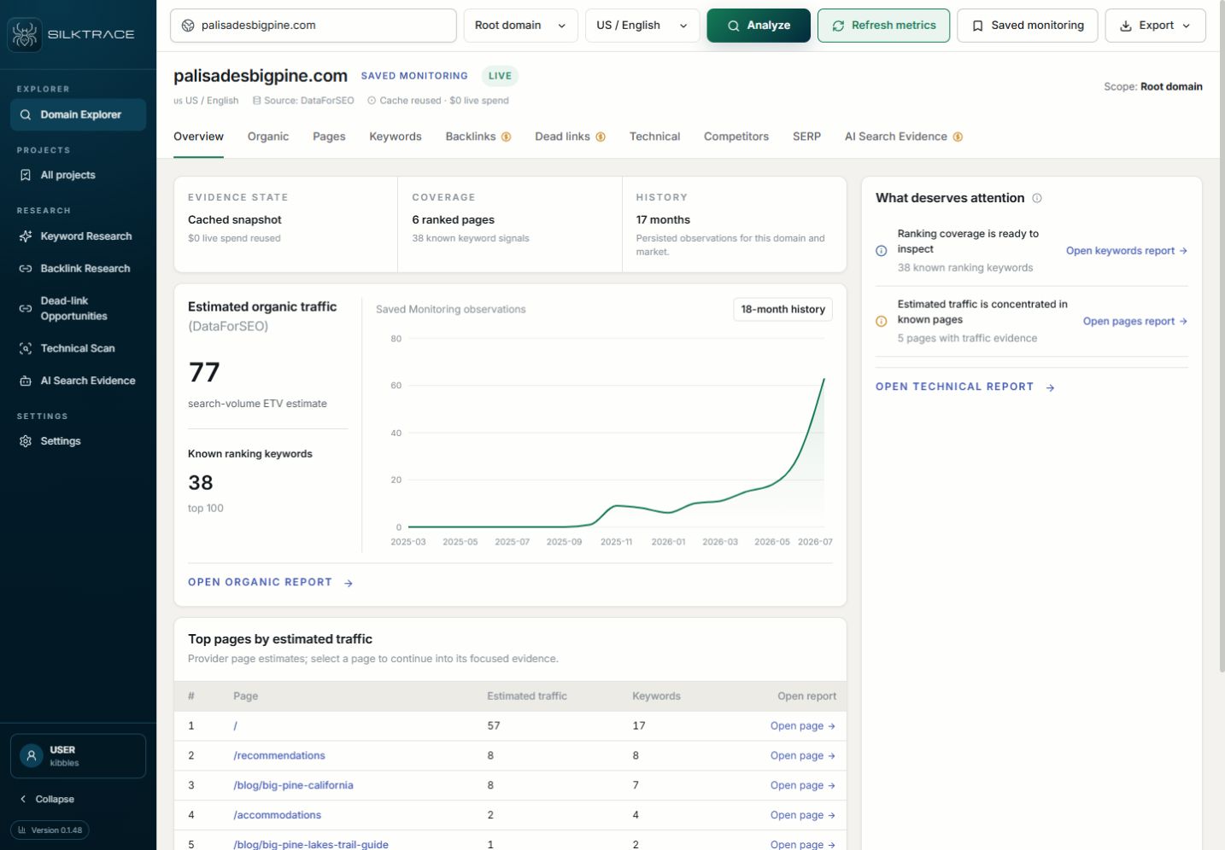This screenshot has height=850, width=1225.
Task: Click the Technical Scan icon
Action: 26,348
